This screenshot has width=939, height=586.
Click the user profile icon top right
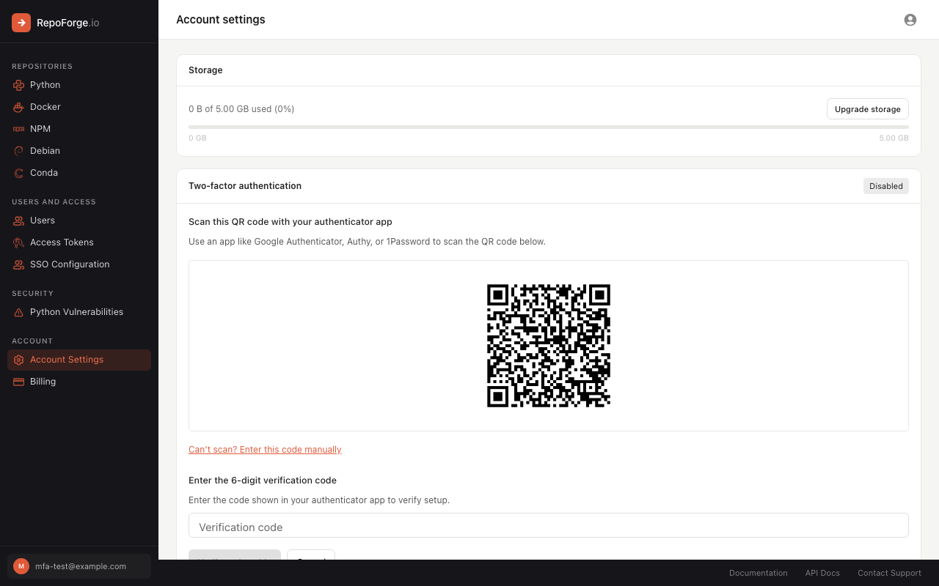[x=910, y=20]
